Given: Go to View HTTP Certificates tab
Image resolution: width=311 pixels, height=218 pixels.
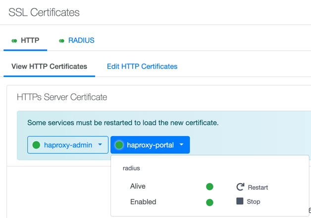Looking at the screenshot, I should 49,67.
